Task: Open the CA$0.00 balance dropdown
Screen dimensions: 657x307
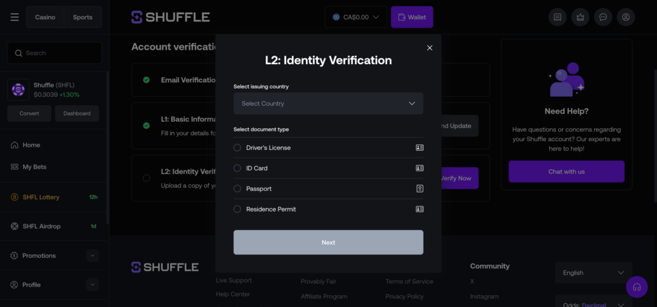Action: pyautogui.click(x=355, y=17)
